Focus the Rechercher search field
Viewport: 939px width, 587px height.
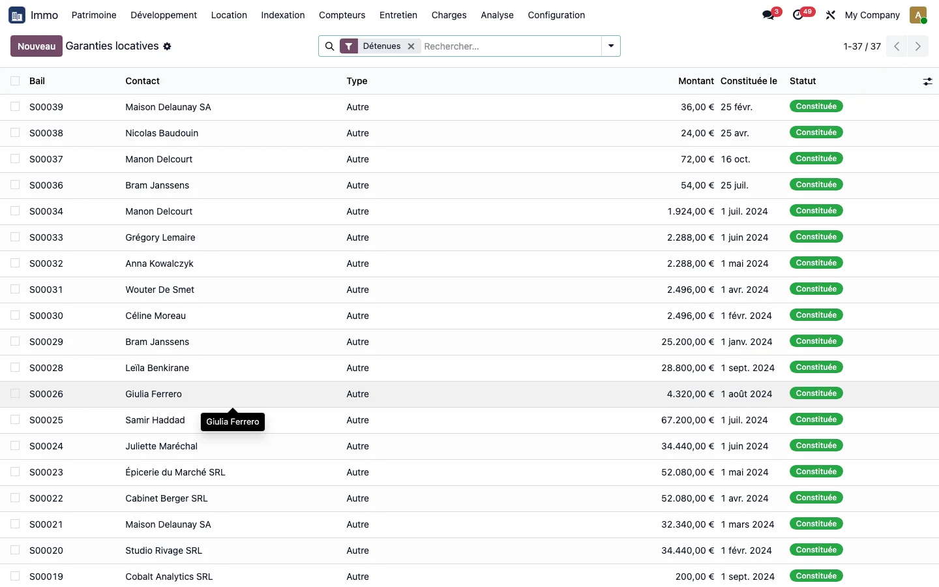coord(510,46)
